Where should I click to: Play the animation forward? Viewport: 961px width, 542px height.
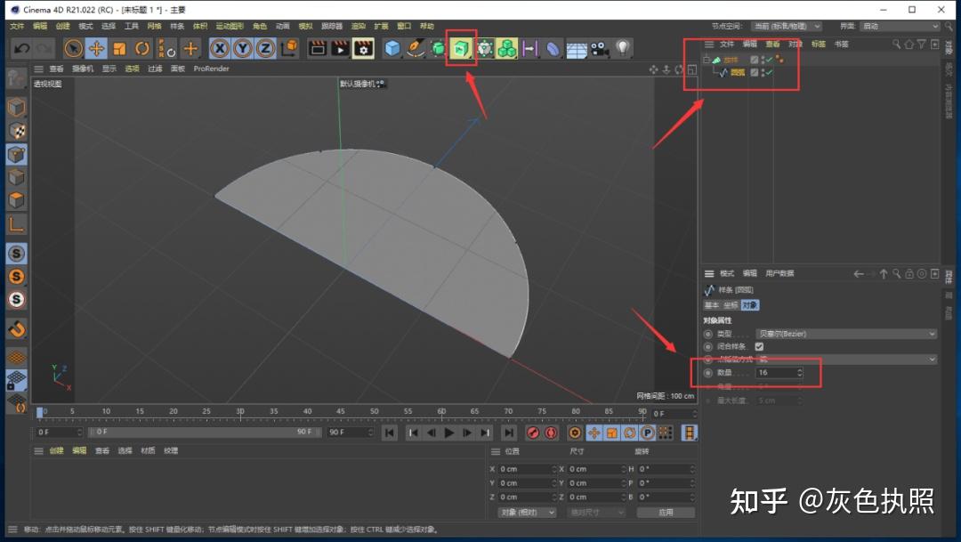[448, 433]
